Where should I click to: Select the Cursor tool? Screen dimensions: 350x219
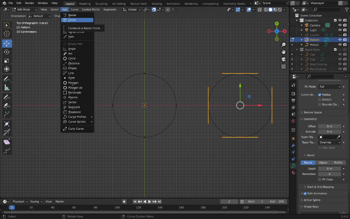7,34
